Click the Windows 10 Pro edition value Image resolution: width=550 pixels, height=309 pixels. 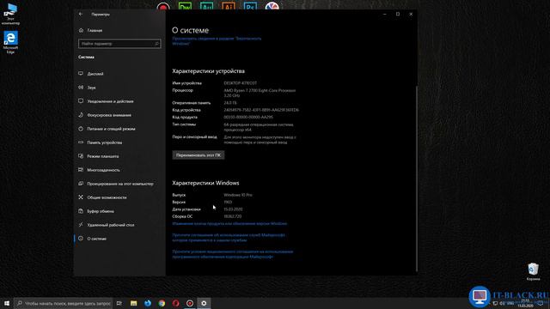(238, 195)
